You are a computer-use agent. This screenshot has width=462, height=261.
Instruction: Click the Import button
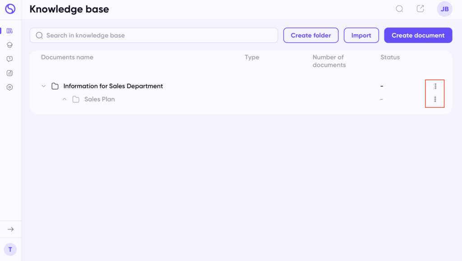[361, 35]
